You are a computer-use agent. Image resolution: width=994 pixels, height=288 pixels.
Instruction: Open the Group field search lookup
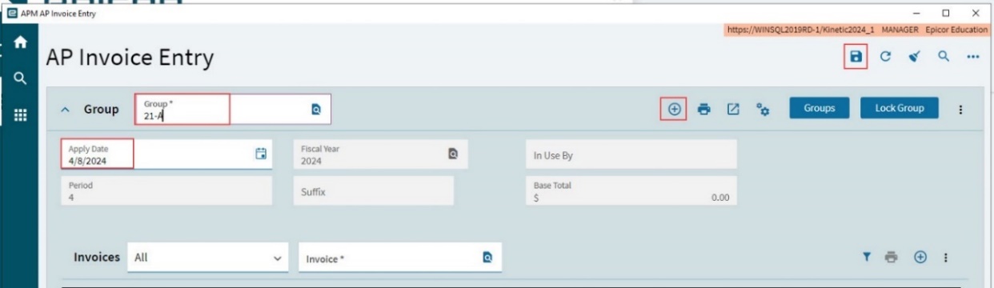[x=316, y=109]
